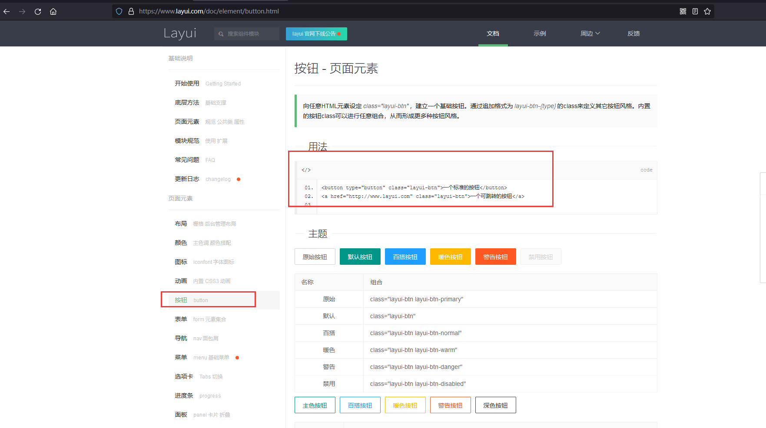Image resolution: width=766 pixels, height=428 pixels.
Task: Click the search magnifier in the Layui search box
Action: pyautogui.click(x=222, y=33)
